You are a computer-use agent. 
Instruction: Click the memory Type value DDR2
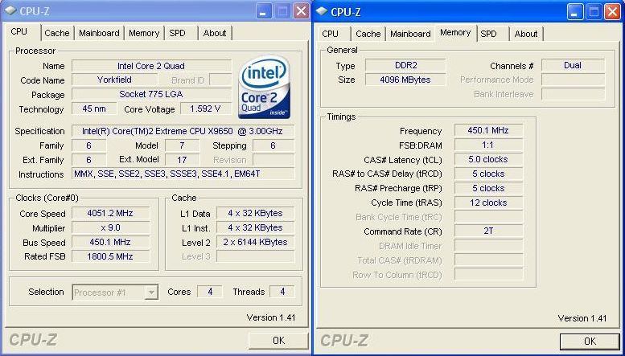click(405, 65)
